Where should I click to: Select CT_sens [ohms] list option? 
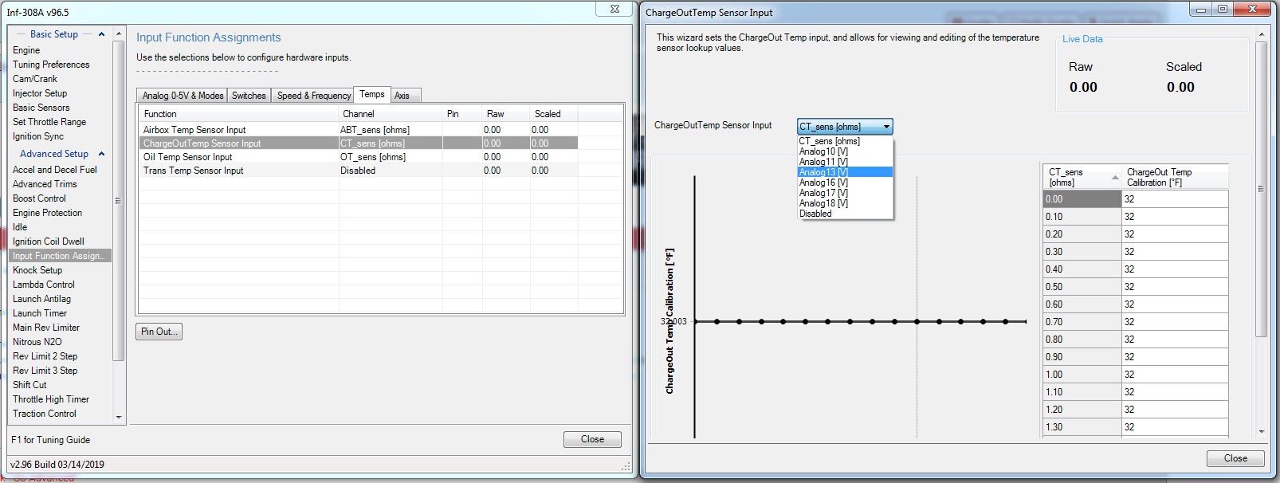(x=845, y=141)
